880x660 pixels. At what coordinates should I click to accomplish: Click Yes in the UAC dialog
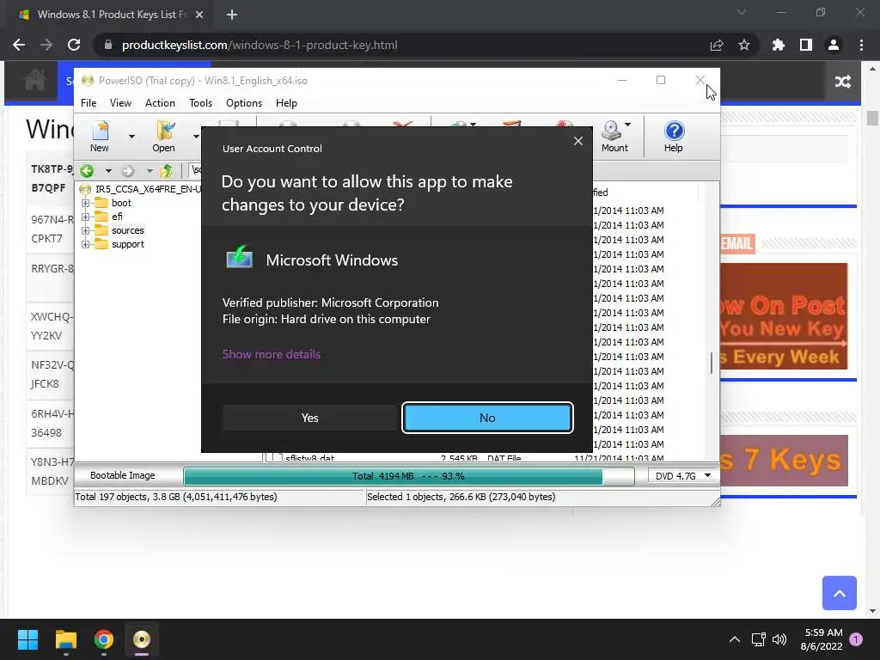(x=309, y=418)
